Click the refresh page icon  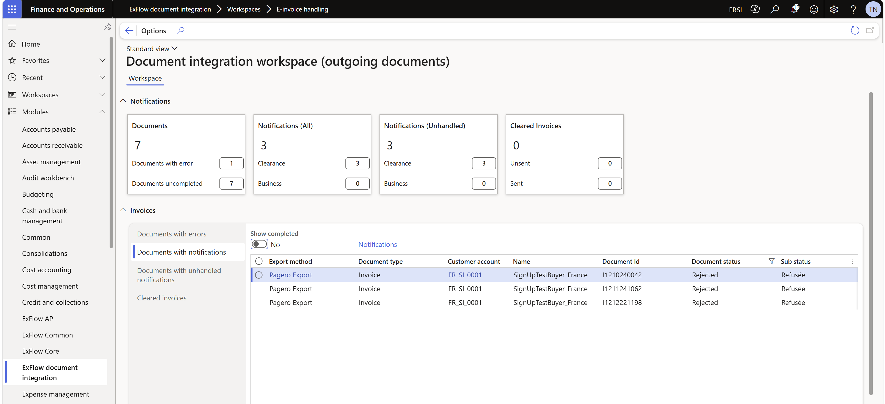(855, 30)
